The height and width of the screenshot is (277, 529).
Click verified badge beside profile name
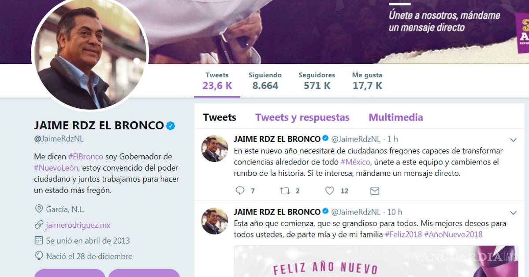[170, 126]
